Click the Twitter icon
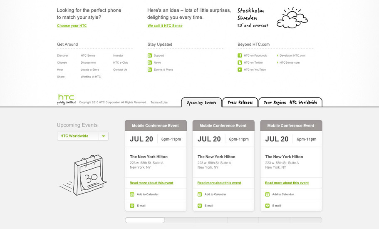 240,62
